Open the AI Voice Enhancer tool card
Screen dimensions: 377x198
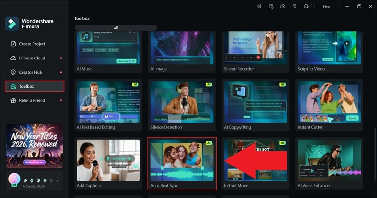point(329,164)
